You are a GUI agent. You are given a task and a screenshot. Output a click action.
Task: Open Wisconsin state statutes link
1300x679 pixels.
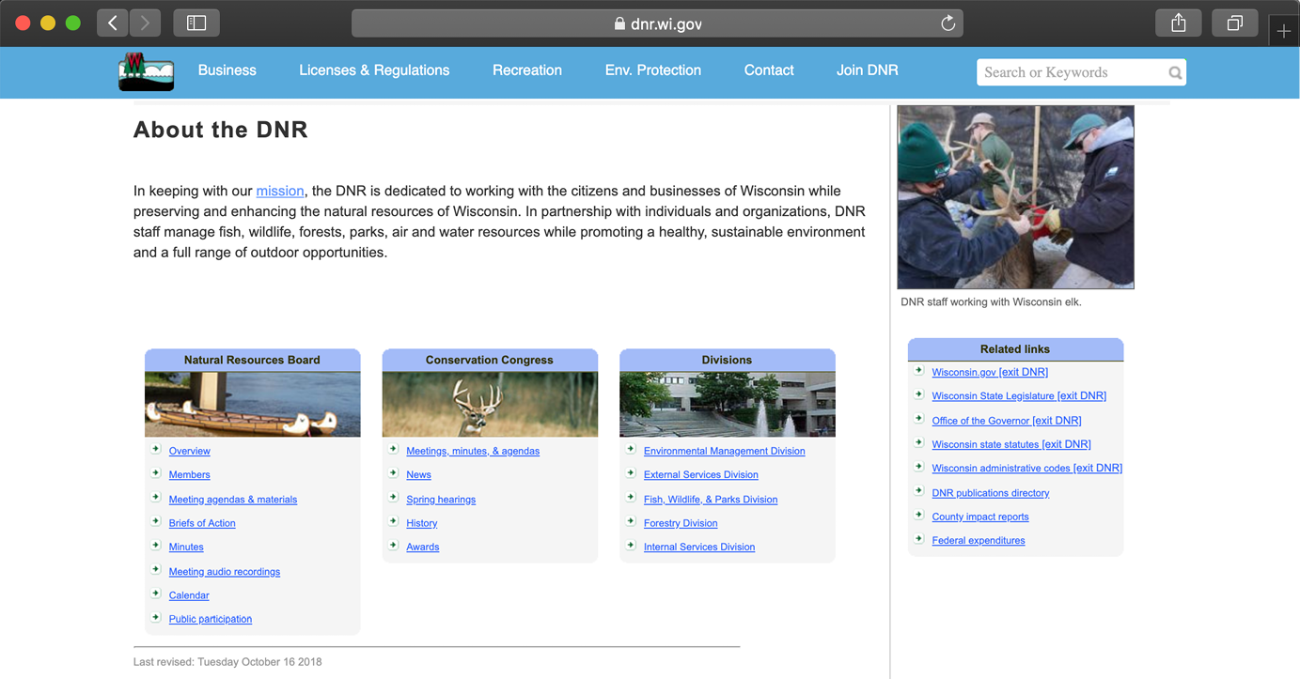[1011, 444]
